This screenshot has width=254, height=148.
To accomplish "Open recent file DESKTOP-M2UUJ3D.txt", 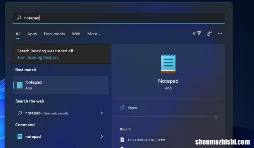I will click(x=147, y=140).
